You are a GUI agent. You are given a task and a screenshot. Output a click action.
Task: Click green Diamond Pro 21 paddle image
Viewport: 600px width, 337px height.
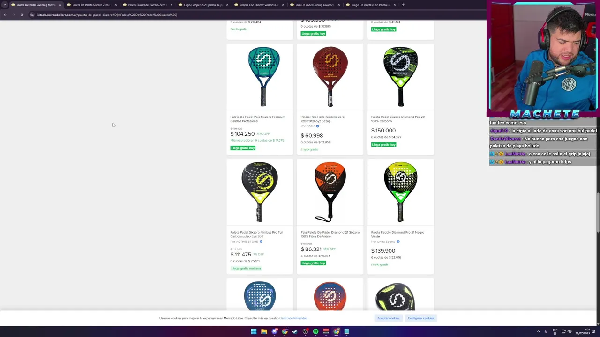tap(400, 192)
